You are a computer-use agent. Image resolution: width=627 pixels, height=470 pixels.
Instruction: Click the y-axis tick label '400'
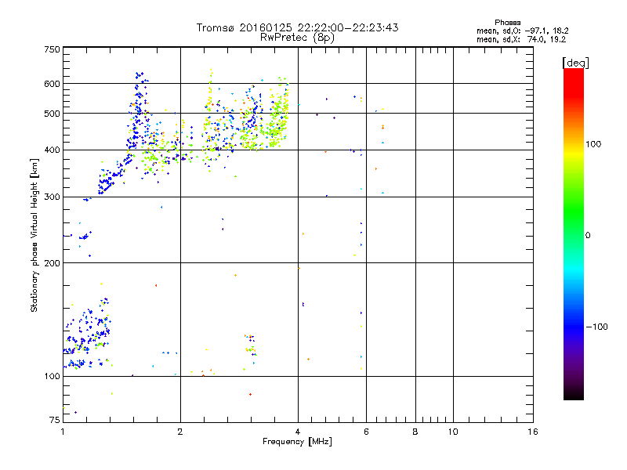(x=52, y=150)
